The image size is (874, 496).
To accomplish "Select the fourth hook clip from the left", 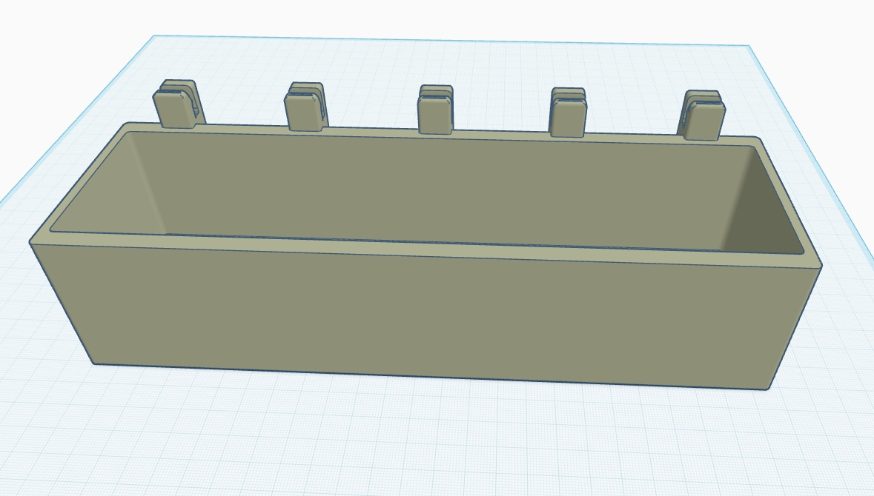I will (x=568, y=112).
